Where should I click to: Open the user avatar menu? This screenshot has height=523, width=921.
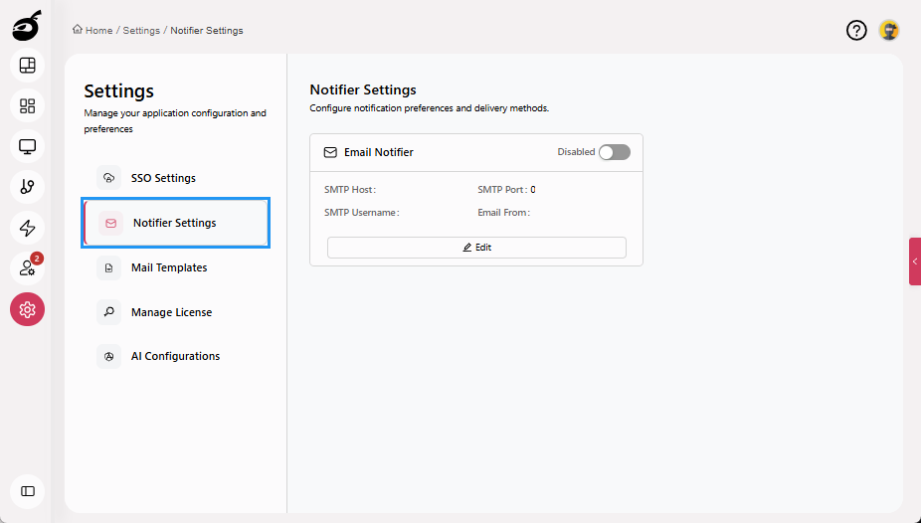click(x=889, y=30)
